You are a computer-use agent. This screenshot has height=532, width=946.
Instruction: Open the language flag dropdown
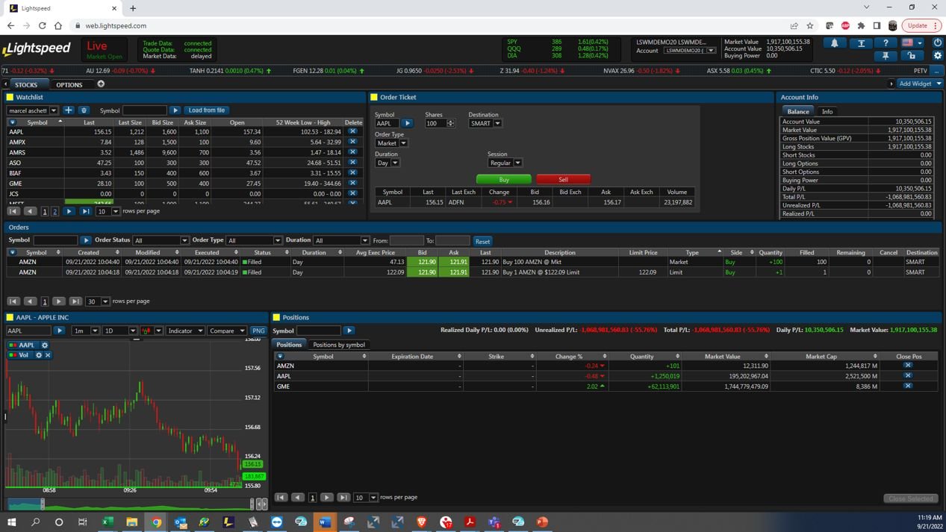point(912,43)
